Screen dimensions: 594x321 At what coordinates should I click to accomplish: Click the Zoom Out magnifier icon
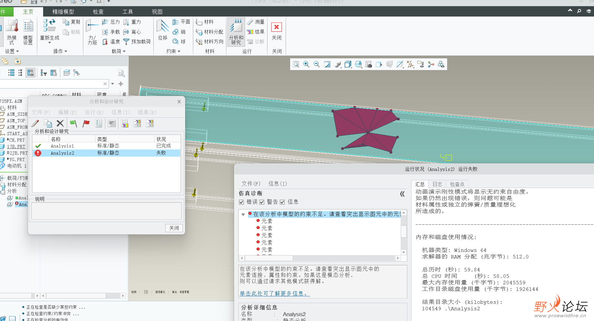pyautogui.click(x=317, y=64)
